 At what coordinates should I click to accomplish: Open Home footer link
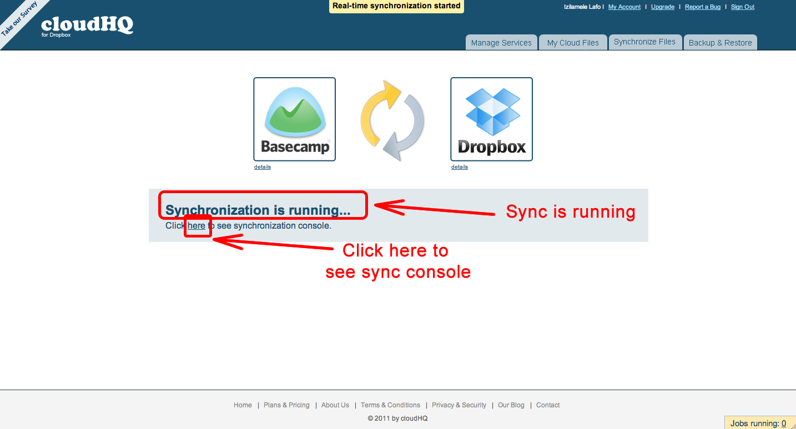click(x=243, y=405)
